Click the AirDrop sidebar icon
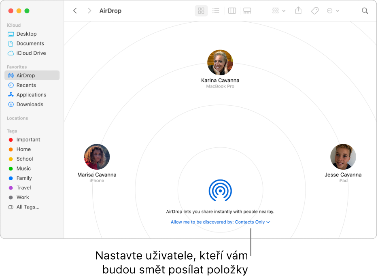 pyautogui.click(x=11, y=75)
